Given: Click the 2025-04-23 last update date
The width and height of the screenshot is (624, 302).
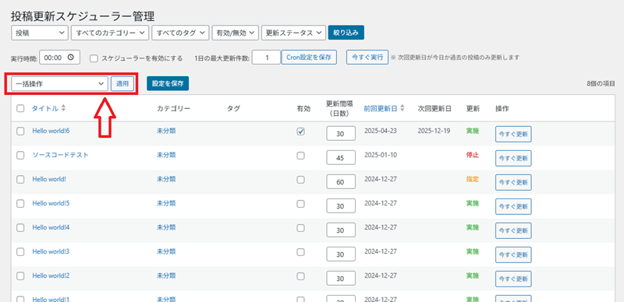Looking at the screenshot, I should tap(381, 131).
